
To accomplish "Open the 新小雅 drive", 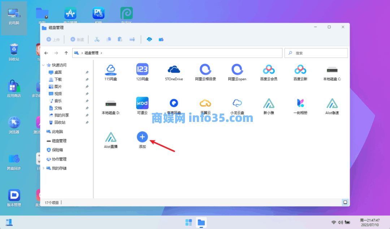I will 269,106.
